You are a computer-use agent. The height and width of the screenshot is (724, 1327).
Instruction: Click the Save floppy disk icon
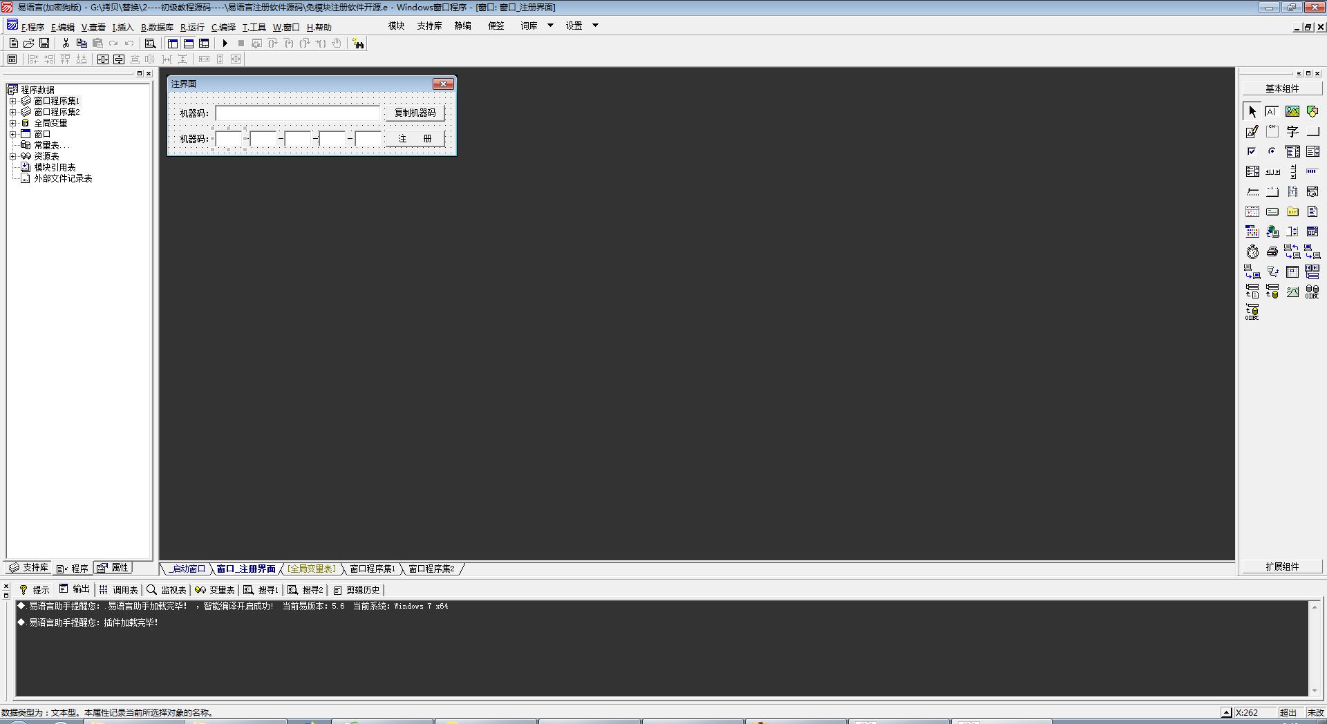pyautogui.click(x=44, y=44)
